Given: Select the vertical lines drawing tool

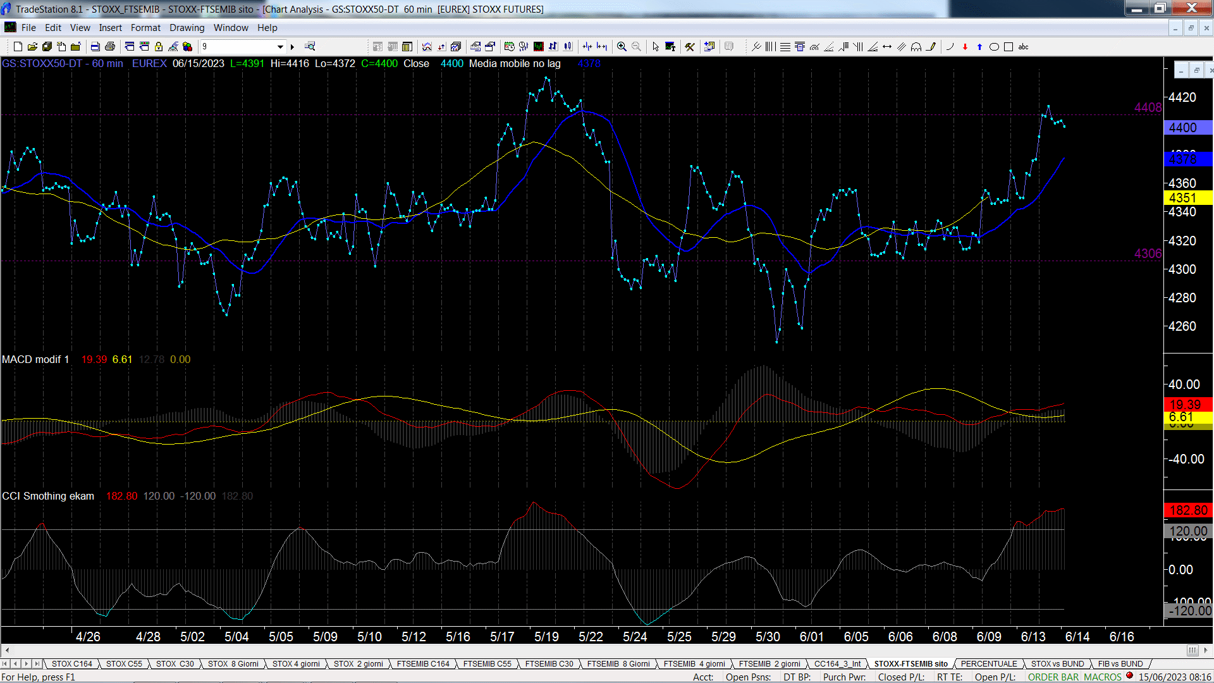Looking at the screenshot, I should point(770,47).
